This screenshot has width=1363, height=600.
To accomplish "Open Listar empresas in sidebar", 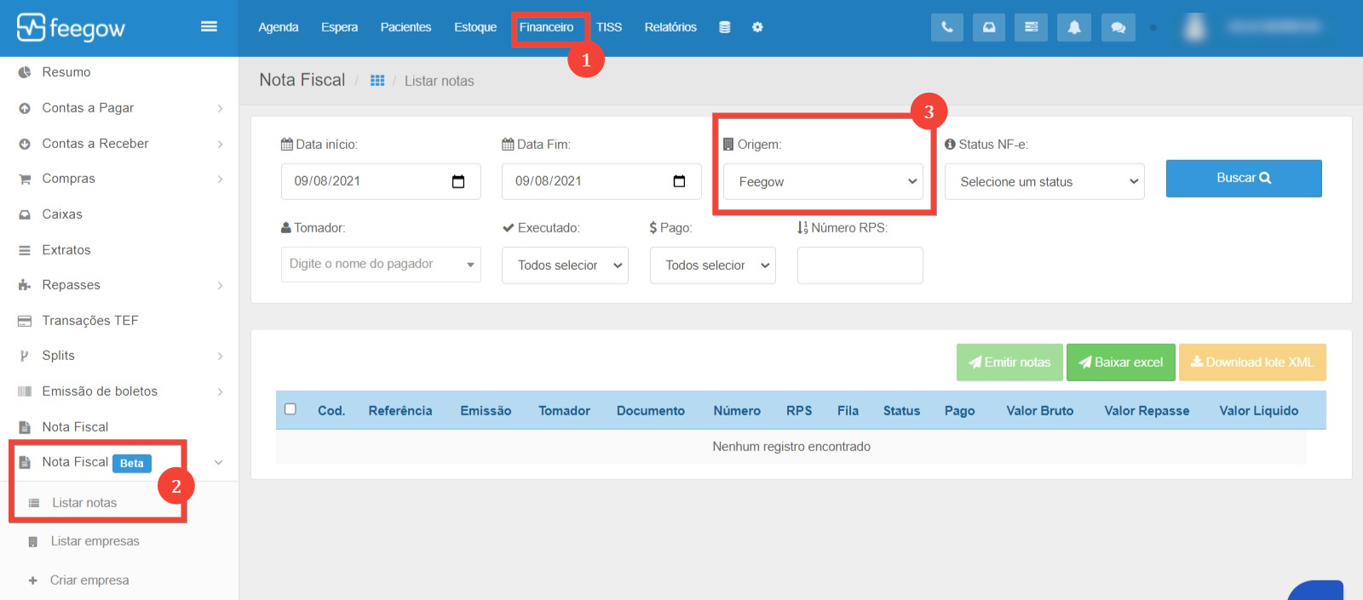I will (95, 541).
